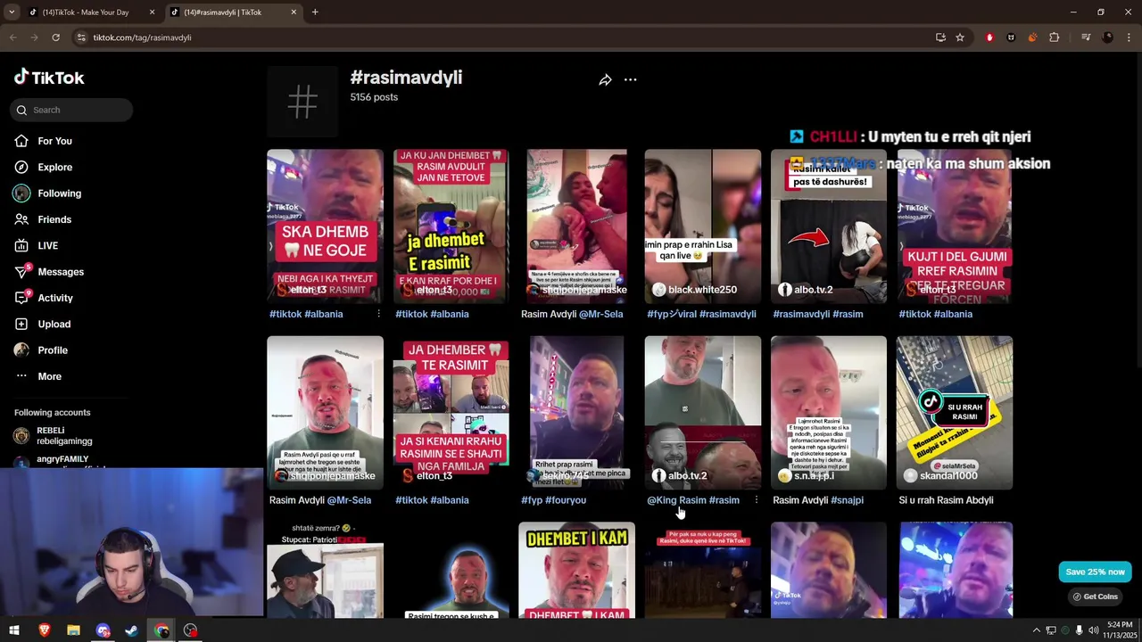1142x642 pixels.
Task: Go back in browser history
Action: coord(12,37)
